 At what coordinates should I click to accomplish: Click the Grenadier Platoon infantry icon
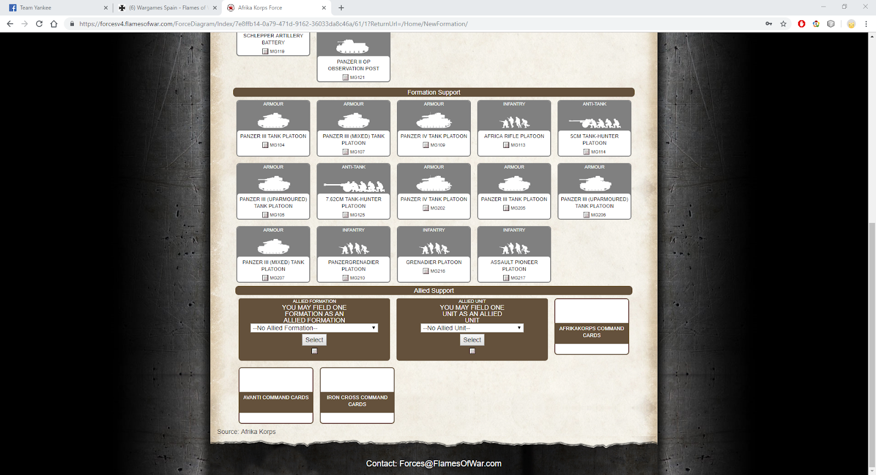tap(434, 248)
